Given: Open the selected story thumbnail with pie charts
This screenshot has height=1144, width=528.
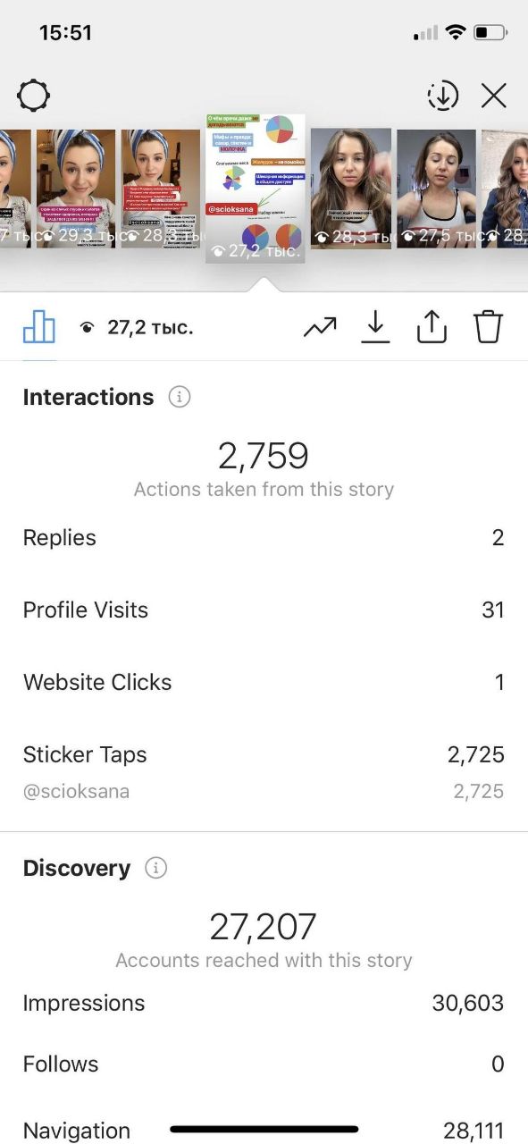Looking at the screenshot, I should click(256, 189).
